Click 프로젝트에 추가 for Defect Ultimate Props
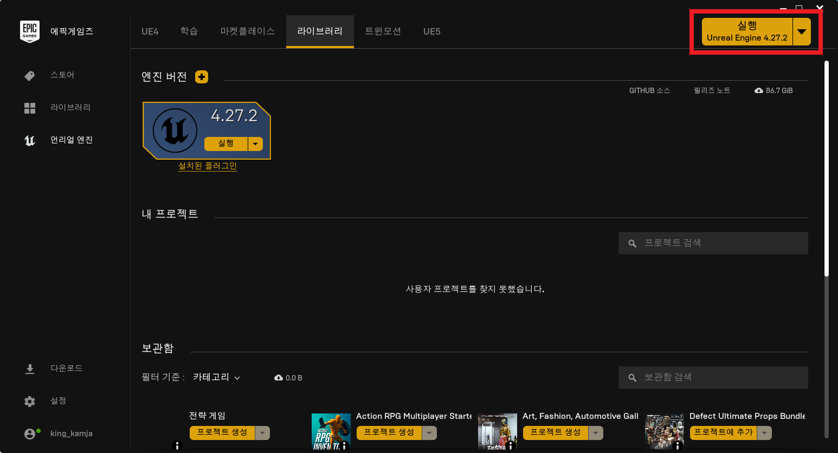Image resolution: width=838 pixels, height=453 pixels. coord(724,432)
